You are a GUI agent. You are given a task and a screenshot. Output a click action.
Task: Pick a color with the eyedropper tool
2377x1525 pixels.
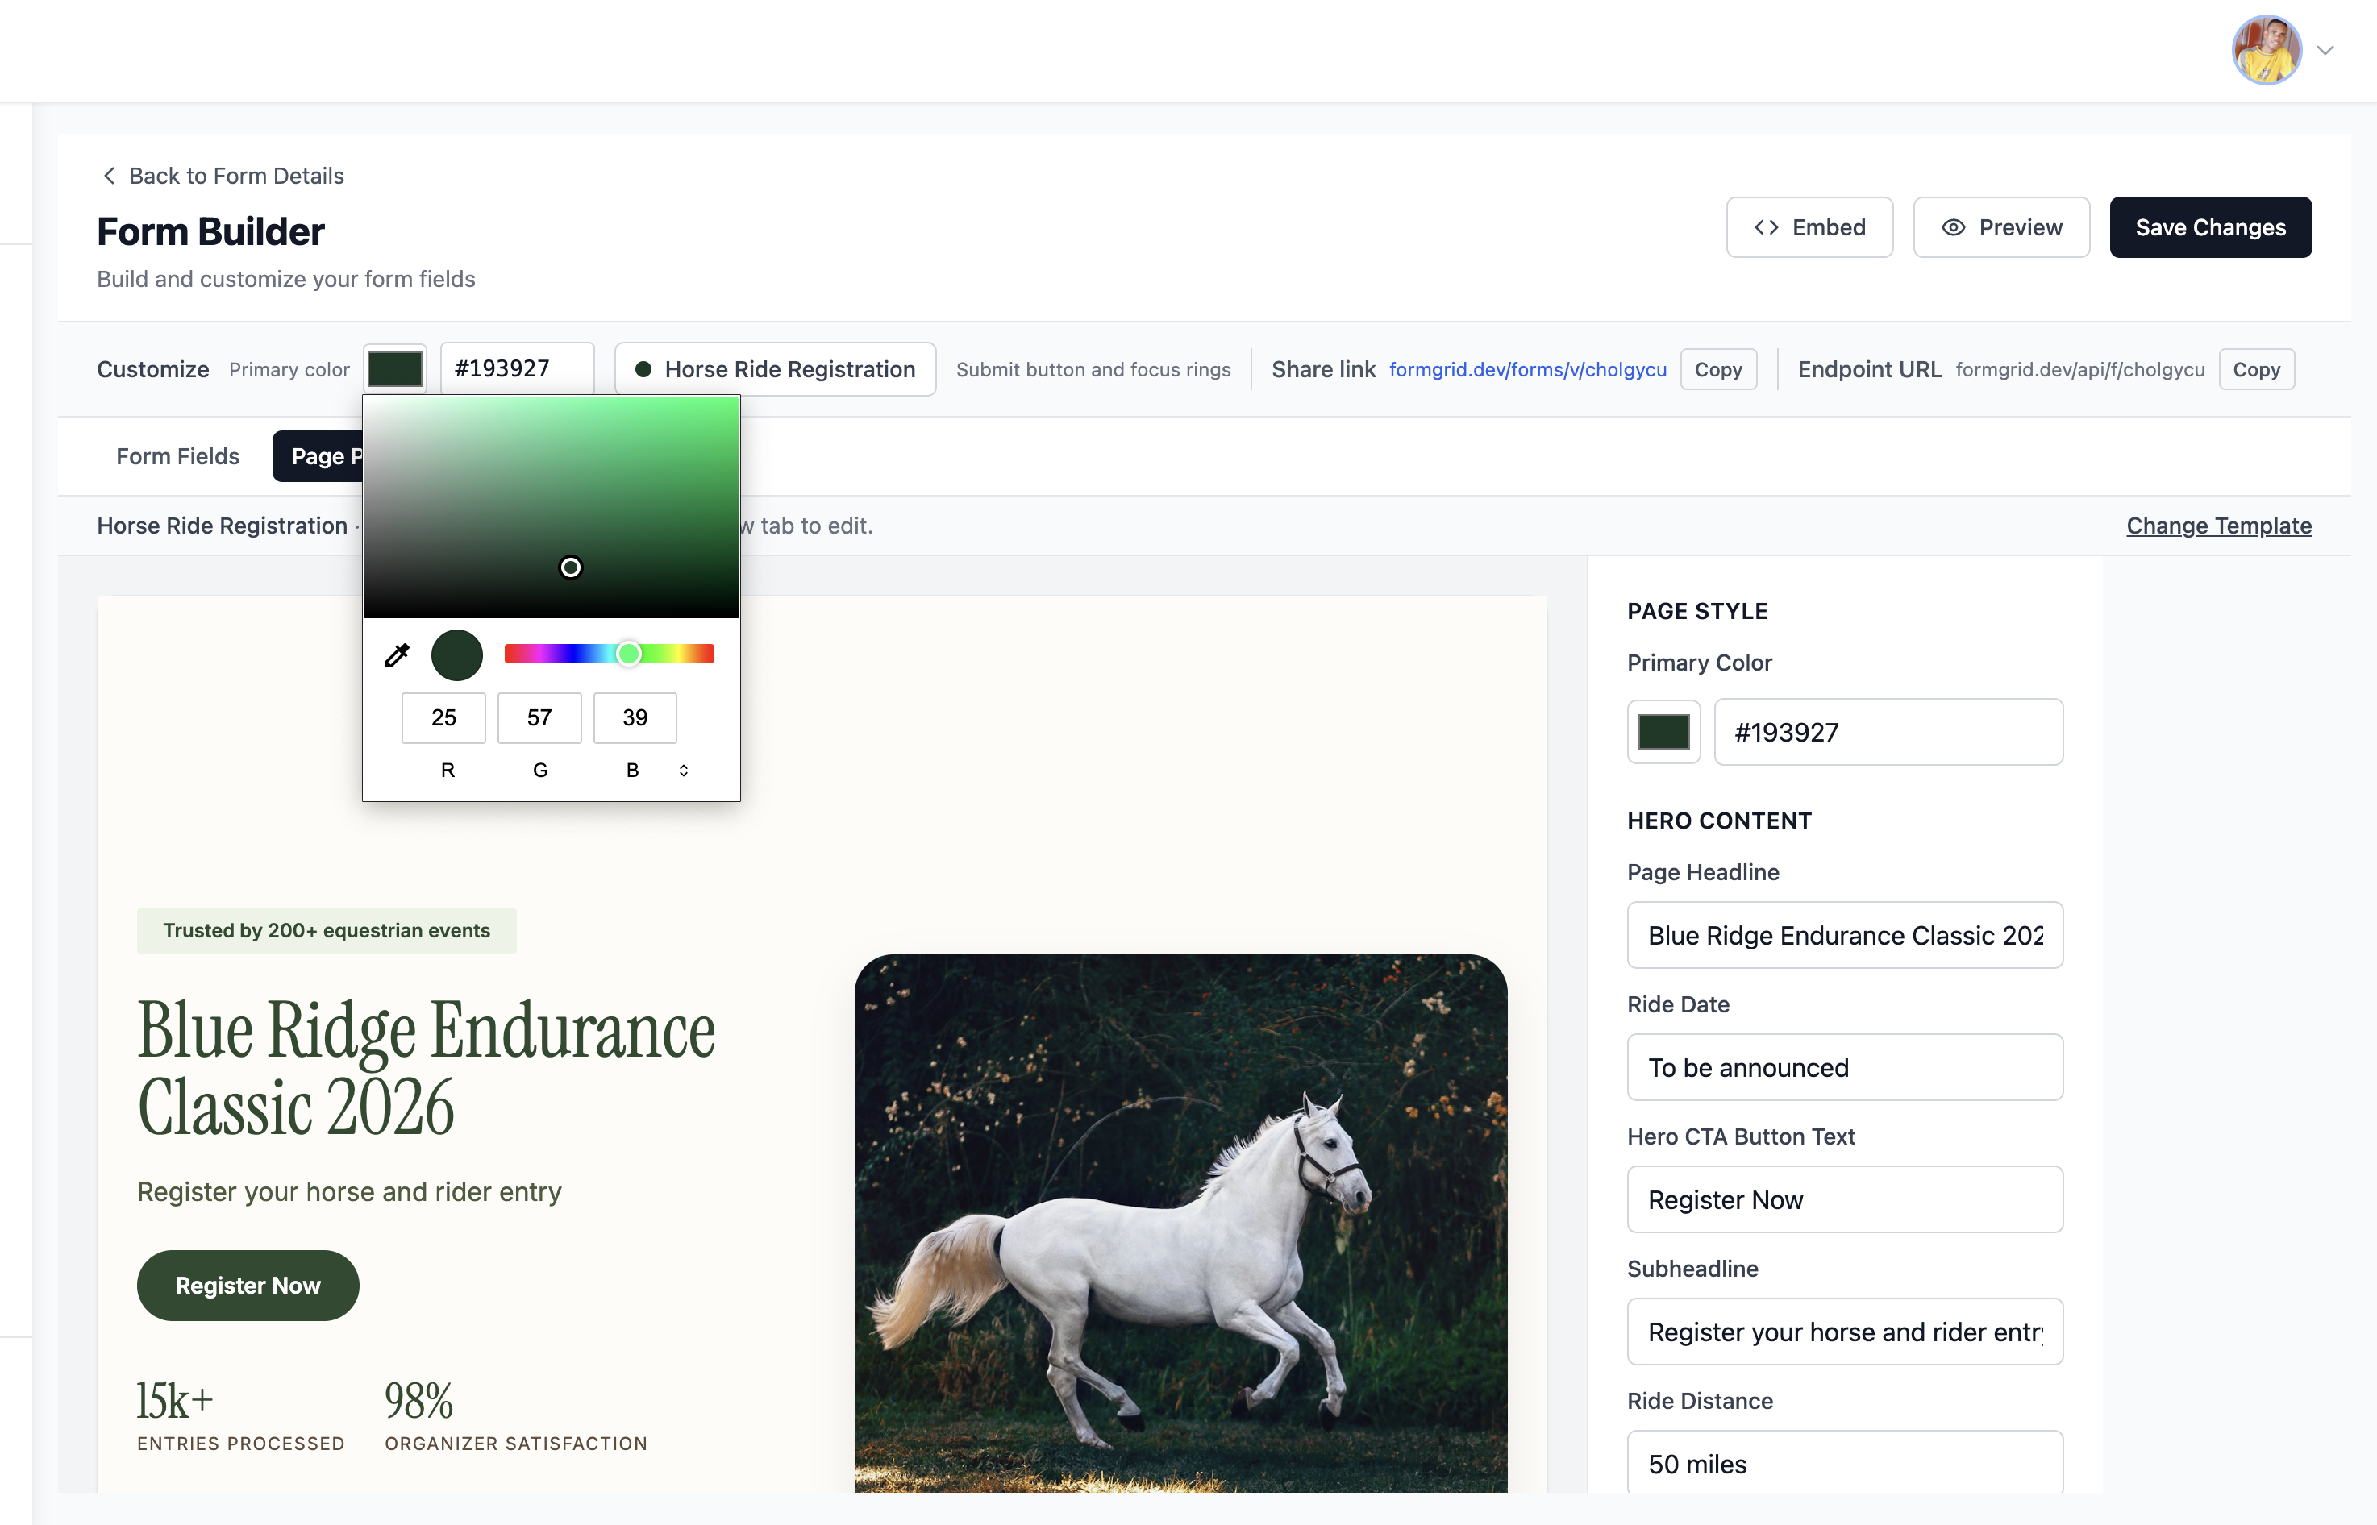(398, 654)
